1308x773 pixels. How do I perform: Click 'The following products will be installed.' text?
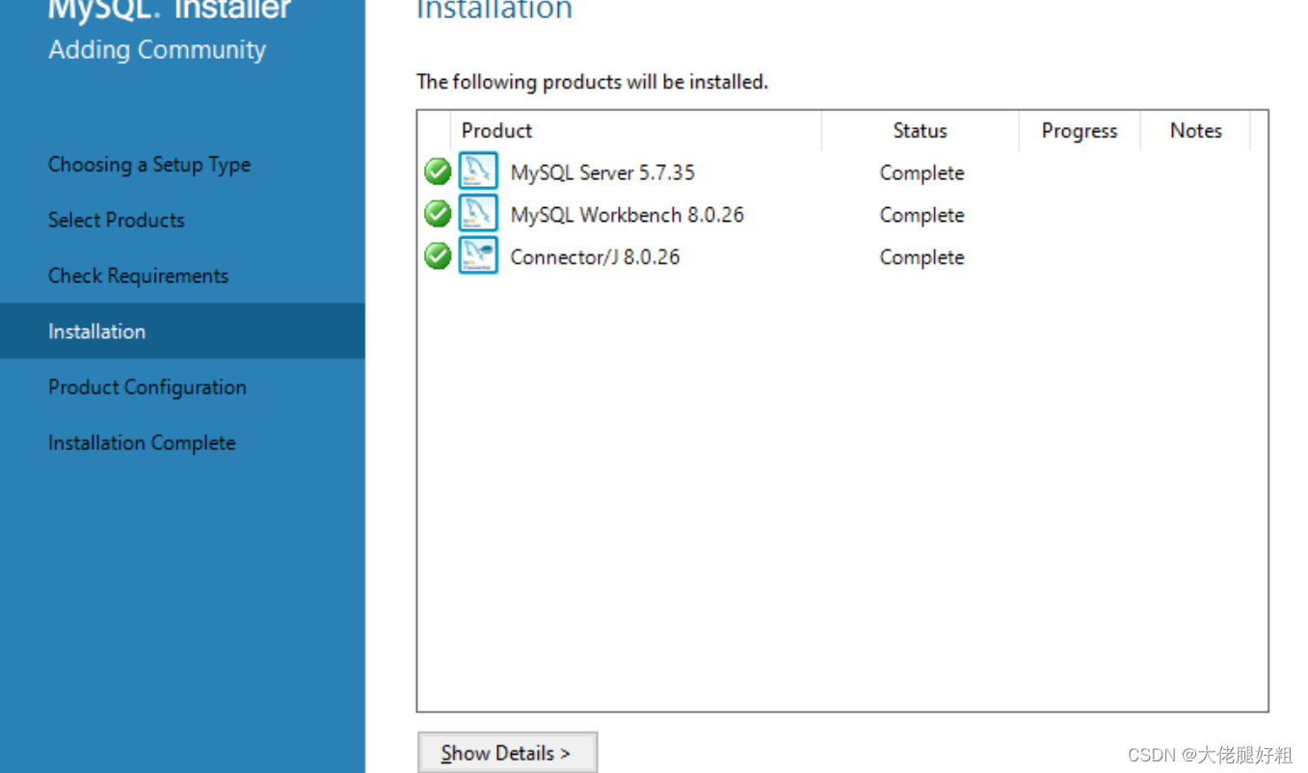(x=592, y=82)
